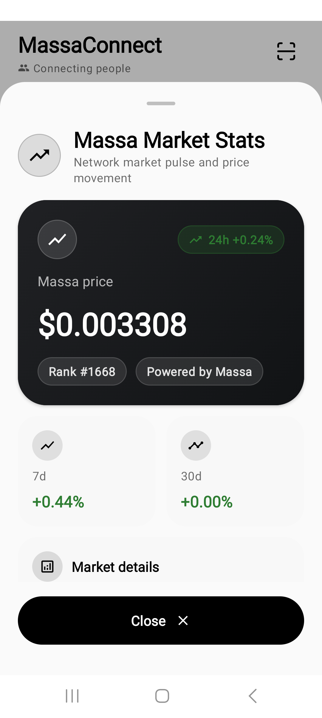The width and height of the screenshot is (322, 718).
Task: Tap the Market details bar chart icon
Action: [x=47, y=567]
